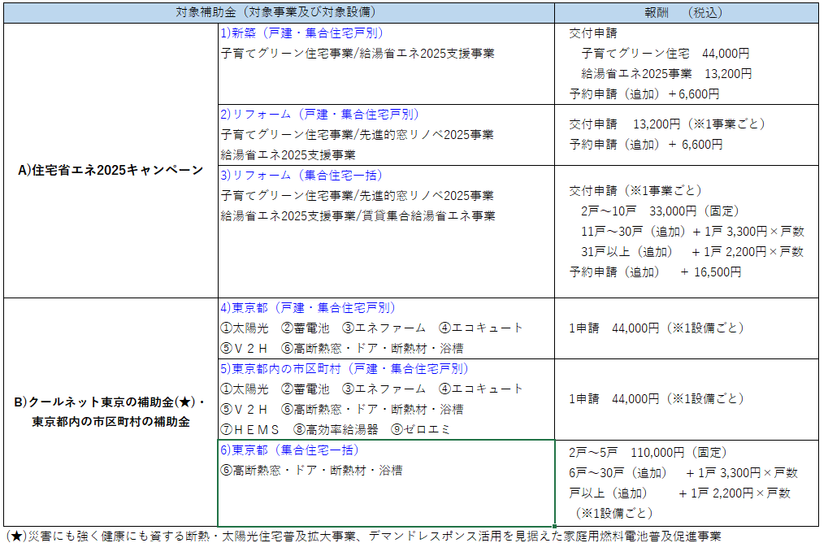This screenshot has width=828, height=543.
Task: Click the (★) footnote below the table
Action: coord(362,535)
